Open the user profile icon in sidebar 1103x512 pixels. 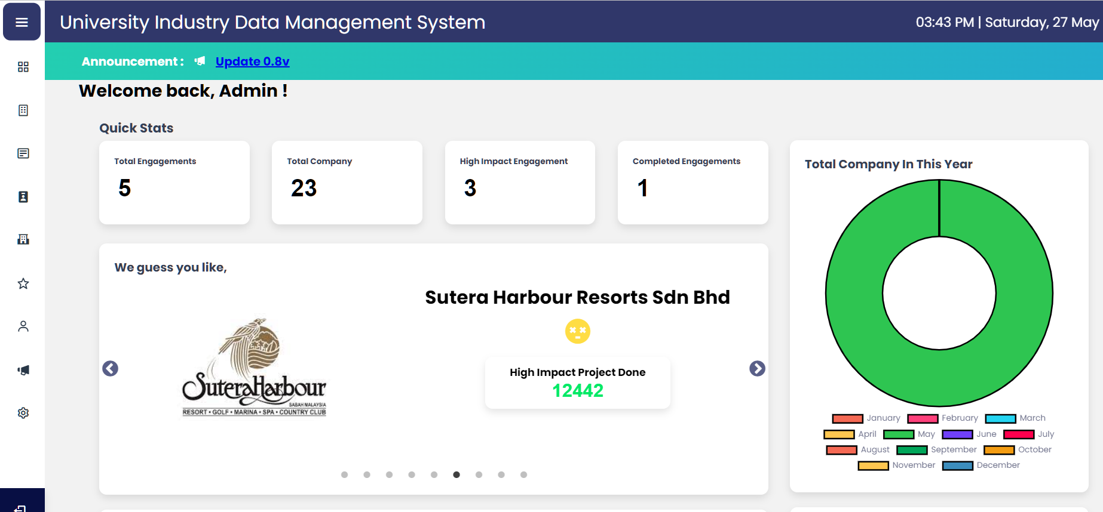click(x=23, y=326)
